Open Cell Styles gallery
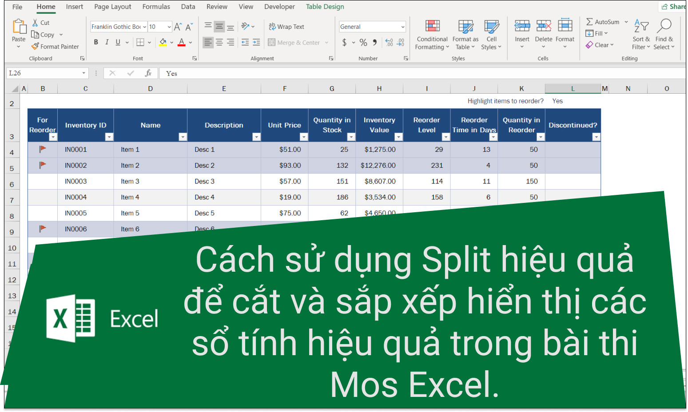688x412 pixels. click(491, 36)
